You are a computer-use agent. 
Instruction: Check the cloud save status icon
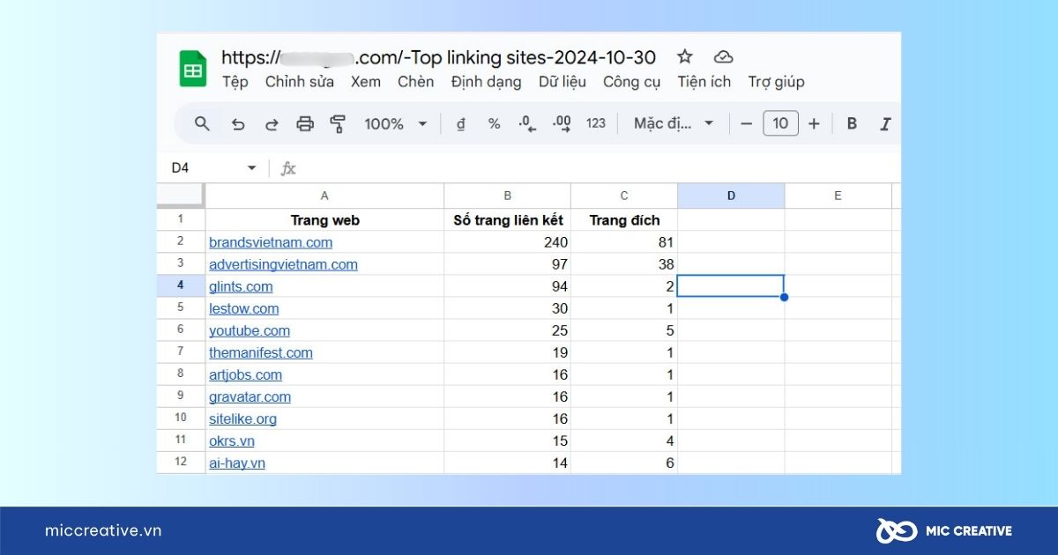click(723, 57)
